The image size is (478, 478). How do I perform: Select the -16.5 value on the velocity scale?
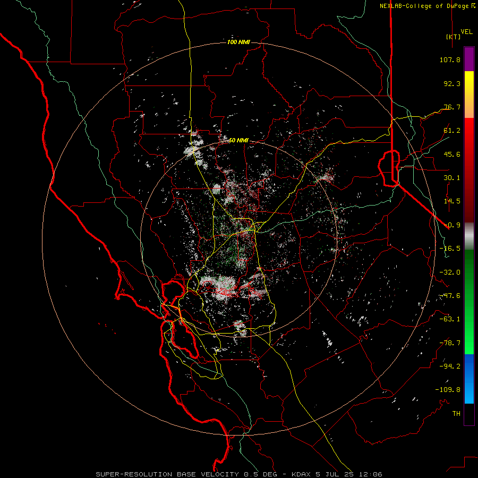[x=450, y=249]
